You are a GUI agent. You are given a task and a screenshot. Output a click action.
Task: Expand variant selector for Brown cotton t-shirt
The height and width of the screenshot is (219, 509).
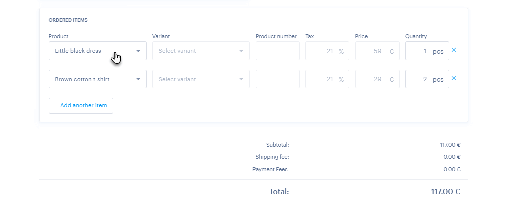pos(201,79)
